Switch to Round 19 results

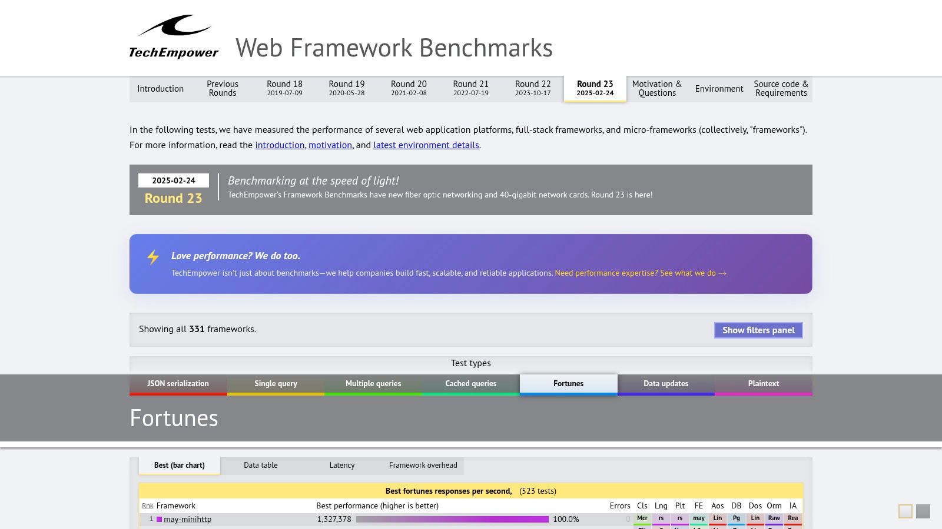[347, 89]
